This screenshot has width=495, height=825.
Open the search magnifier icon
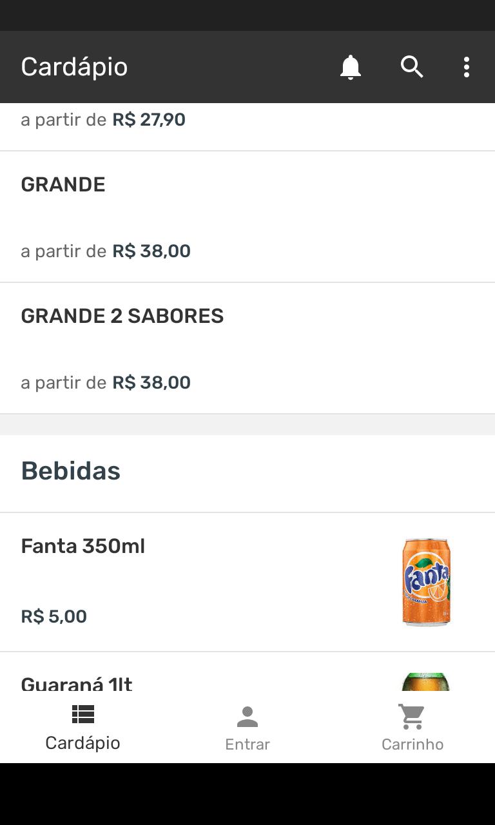pyautogui.click(x=412, y=67)
